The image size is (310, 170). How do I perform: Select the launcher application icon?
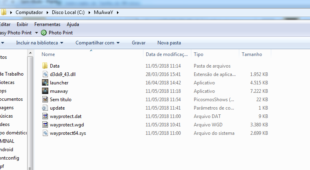coord(45,82)
